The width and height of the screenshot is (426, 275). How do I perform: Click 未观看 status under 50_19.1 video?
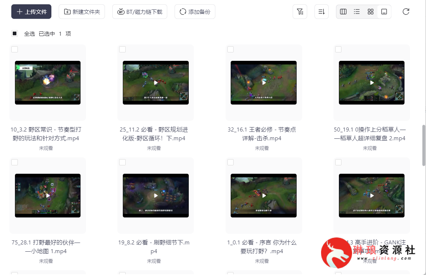[x=370, y=148]
